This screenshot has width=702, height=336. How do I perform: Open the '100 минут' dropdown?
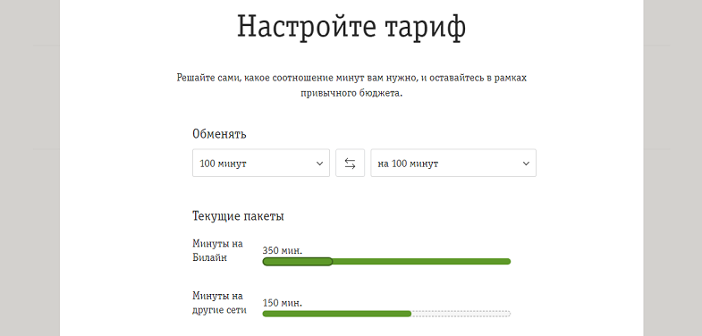(261, 163)
